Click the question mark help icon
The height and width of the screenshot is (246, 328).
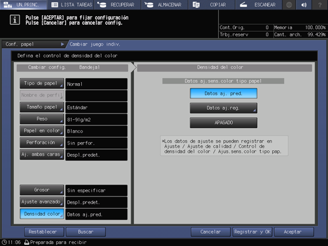tap(320, 4)
